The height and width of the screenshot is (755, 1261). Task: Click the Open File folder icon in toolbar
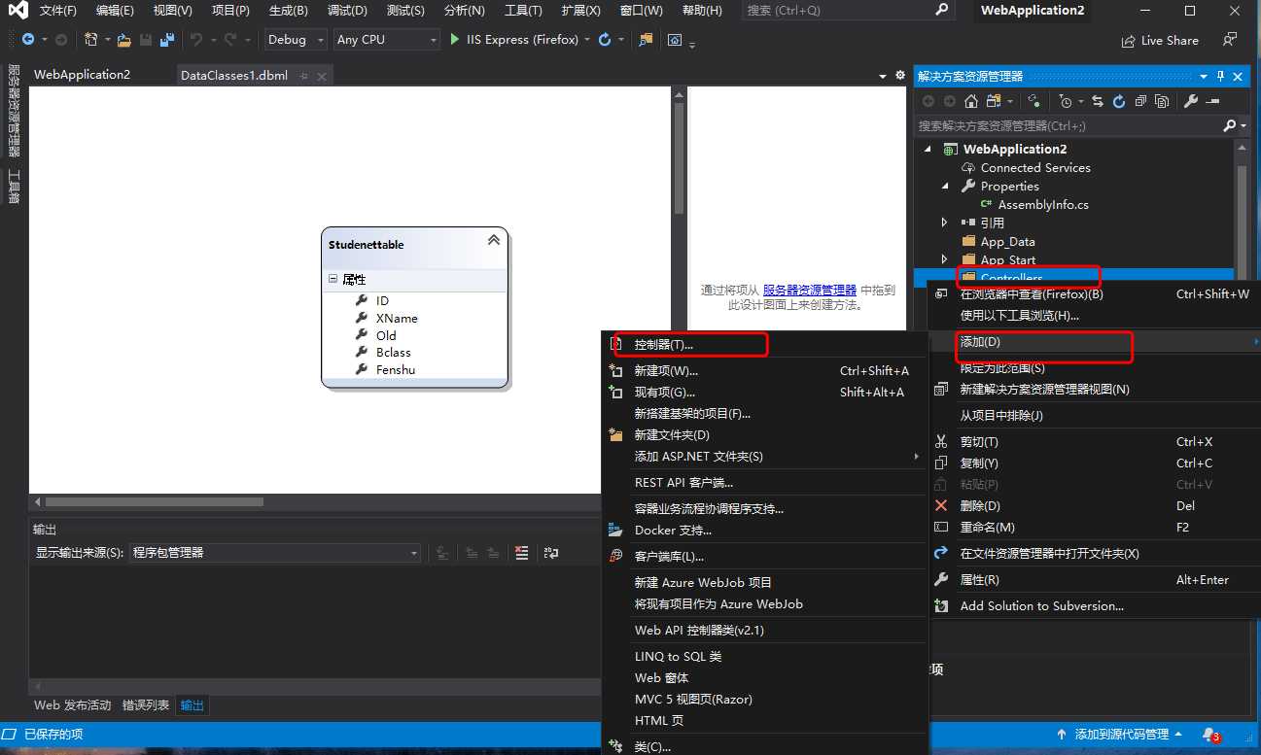(x=123, y=40)
